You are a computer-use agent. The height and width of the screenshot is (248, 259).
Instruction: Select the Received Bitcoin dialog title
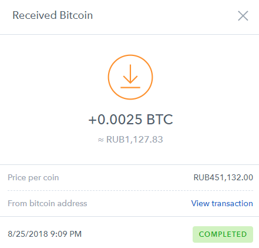(x=53, y=15)
